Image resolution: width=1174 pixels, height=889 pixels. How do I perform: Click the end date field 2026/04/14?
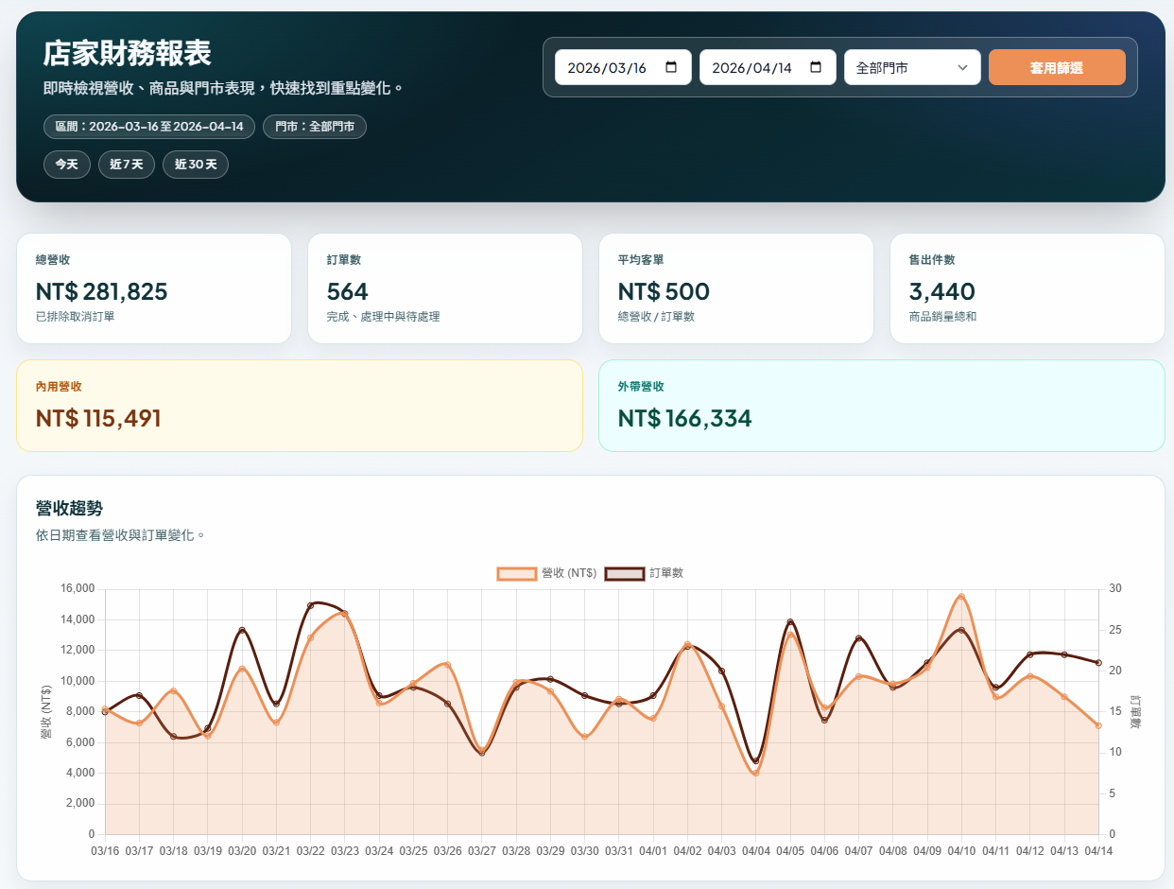pyautogui.click(x=751, y=67)
